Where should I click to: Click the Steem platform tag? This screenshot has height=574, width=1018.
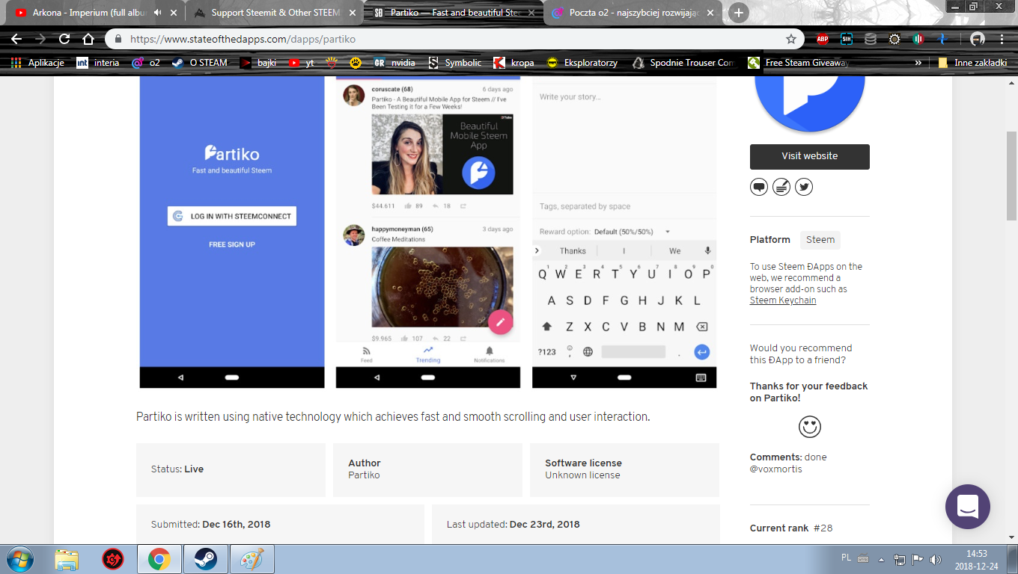click(x=820, y=240)
